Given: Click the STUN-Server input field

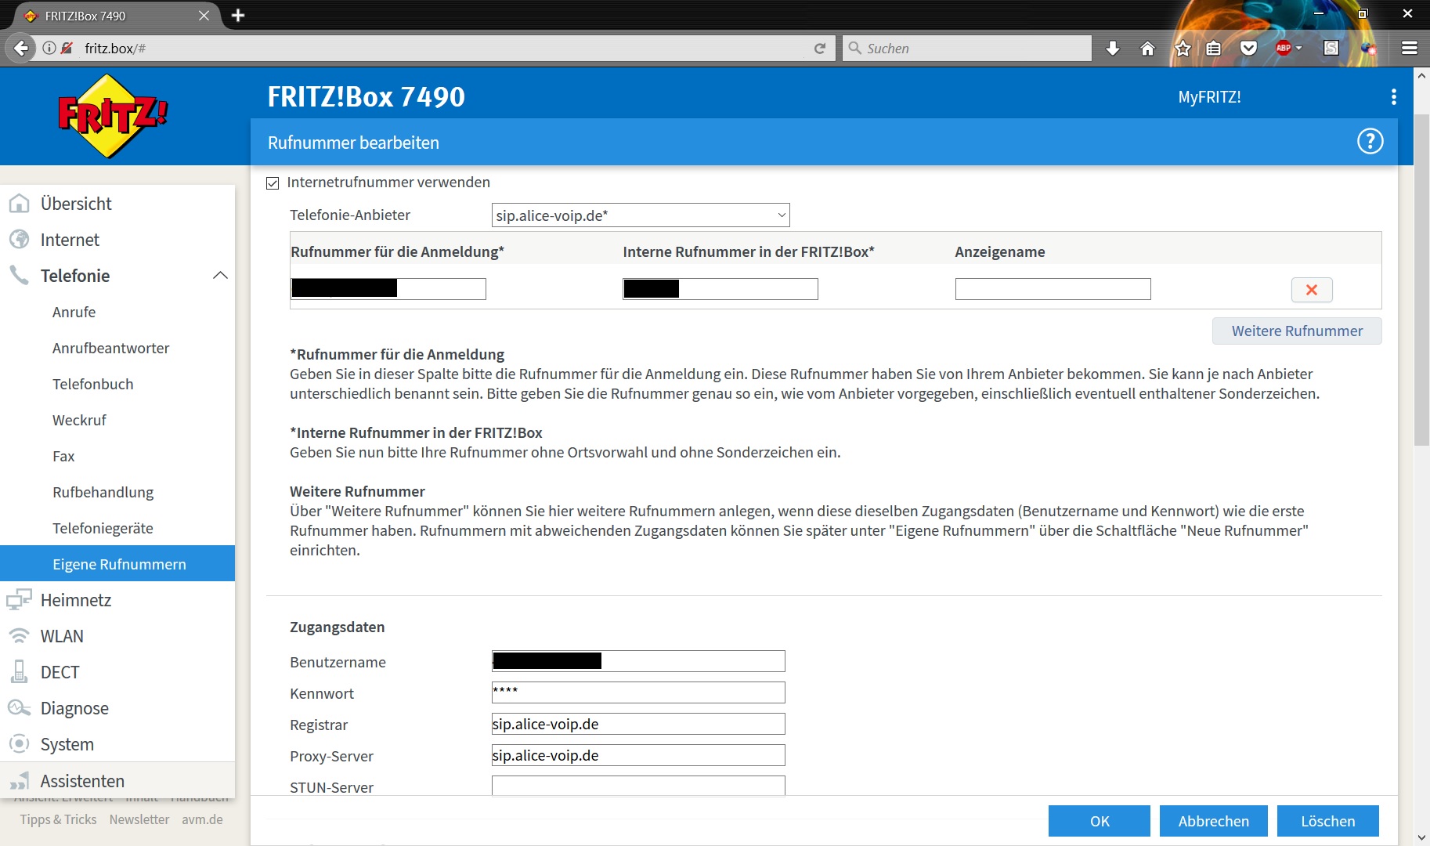Looking at the screenshot, I should (x=638, y=786).
